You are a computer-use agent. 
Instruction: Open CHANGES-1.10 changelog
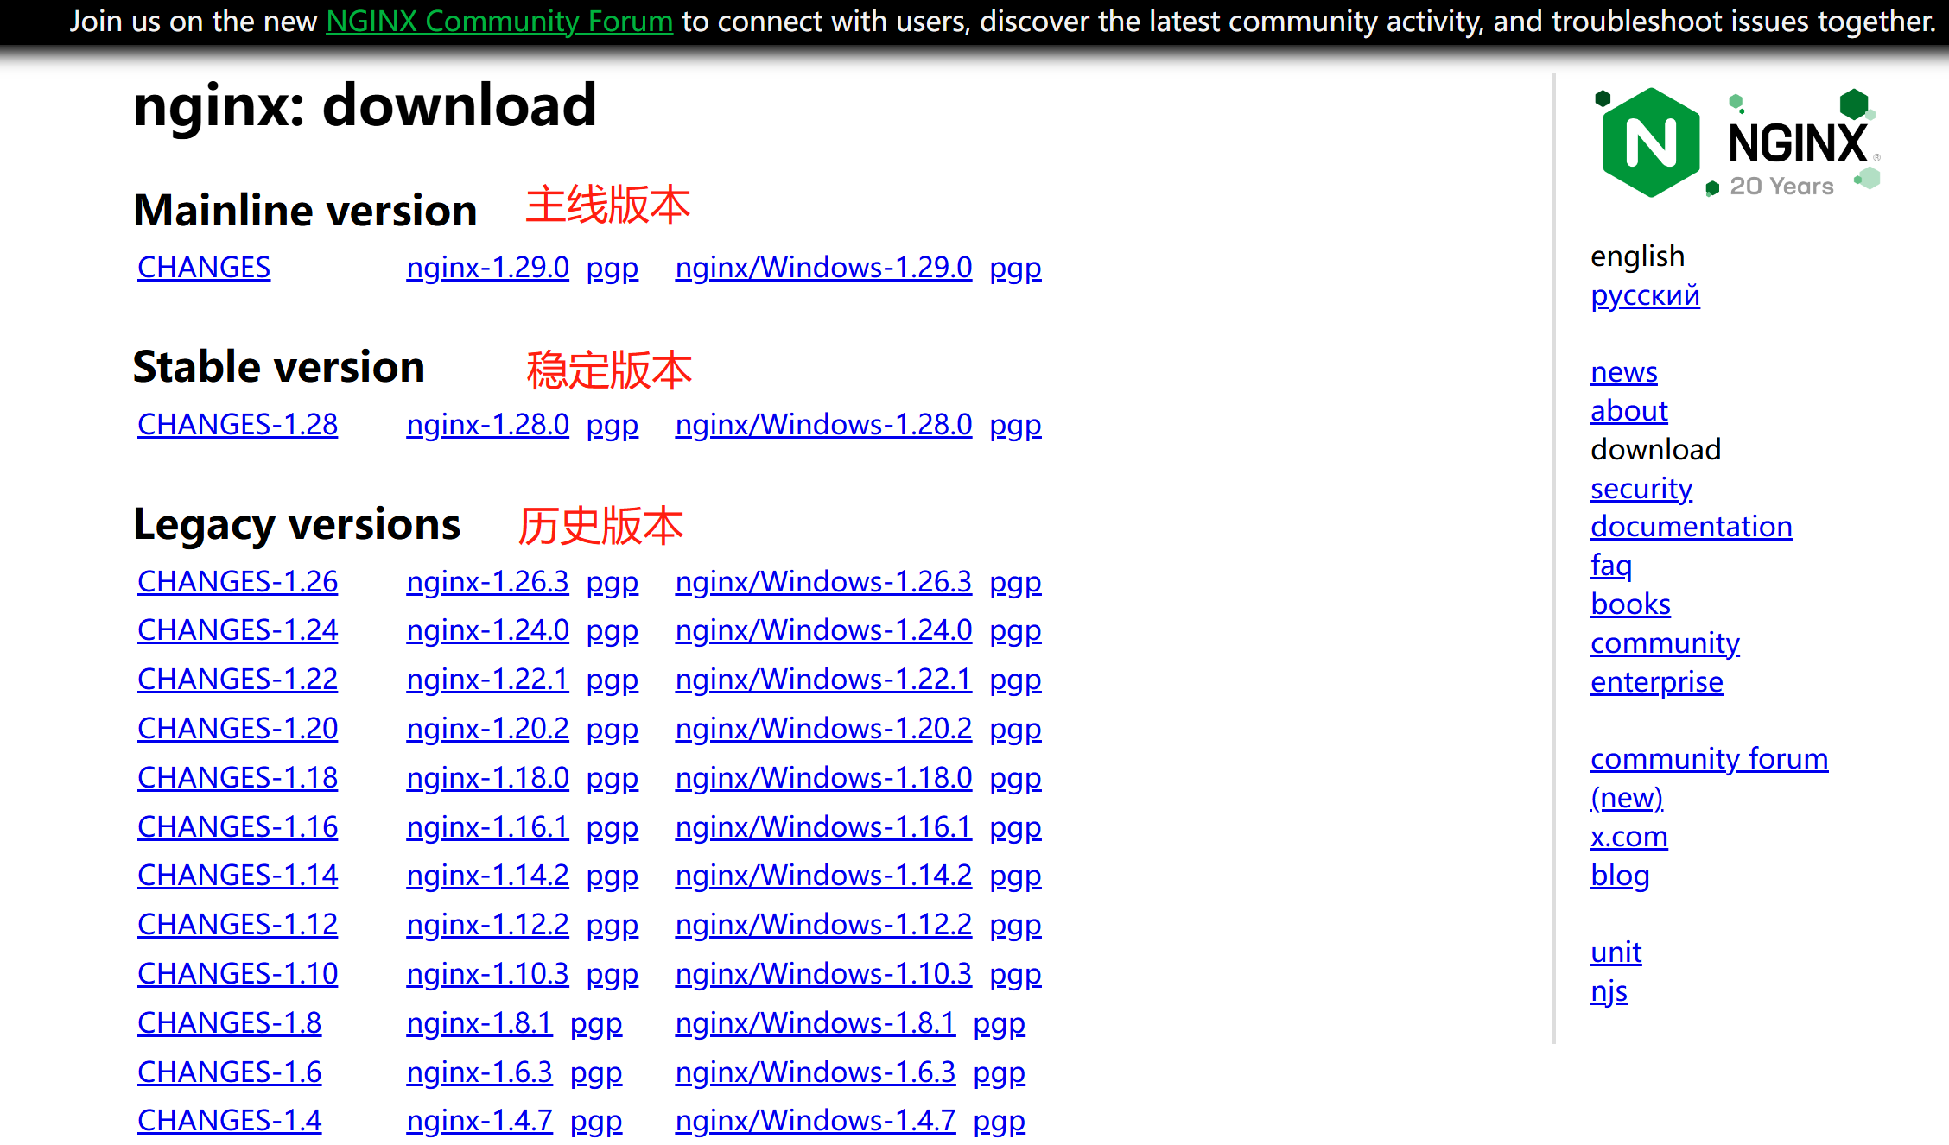pos(238,974)
